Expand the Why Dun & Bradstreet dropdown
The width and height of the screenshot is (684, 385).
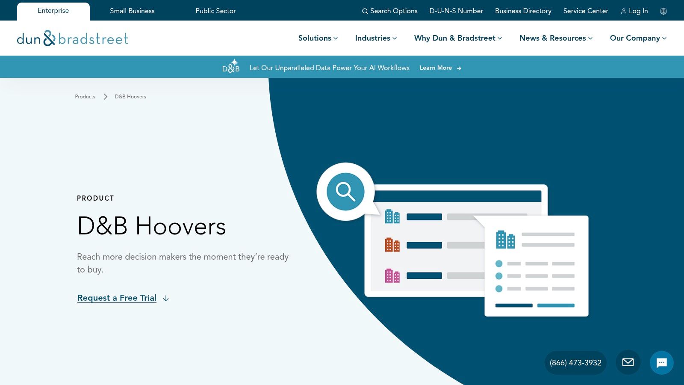457,38
